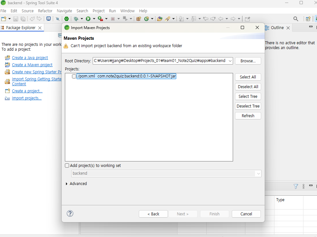Image resolution: width=317 pixels, height=237 pixels.
Task: Select the Outline view tab
Action: pos(277,28)
